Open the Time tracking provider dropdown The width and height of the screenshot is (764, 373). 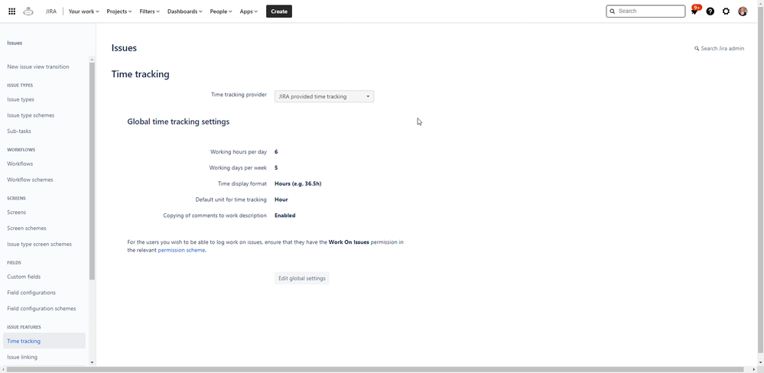tap(324, 96)
